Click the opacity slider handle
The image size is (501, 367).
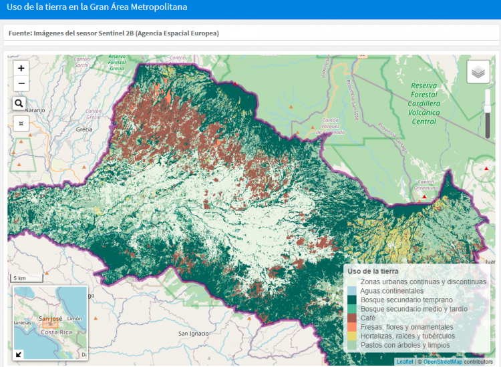pyautogui.click(x=488, y=109)
